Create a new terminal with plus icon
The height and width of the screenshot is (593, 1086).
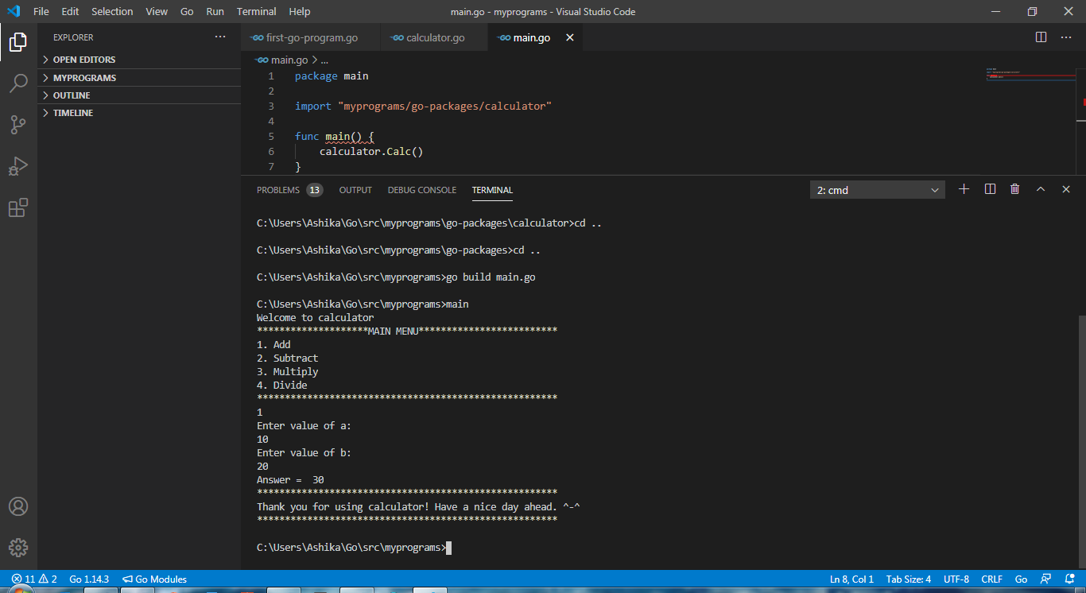(964, 189)
